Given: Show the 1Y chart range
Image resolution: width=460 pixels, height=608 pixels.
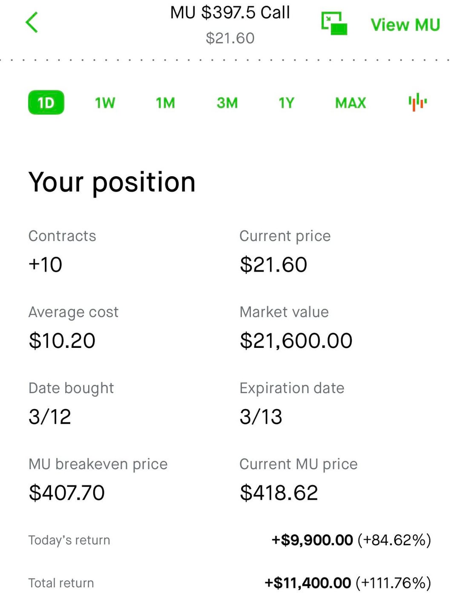Looking at the screenshot, I should click(x=286, y=103).
